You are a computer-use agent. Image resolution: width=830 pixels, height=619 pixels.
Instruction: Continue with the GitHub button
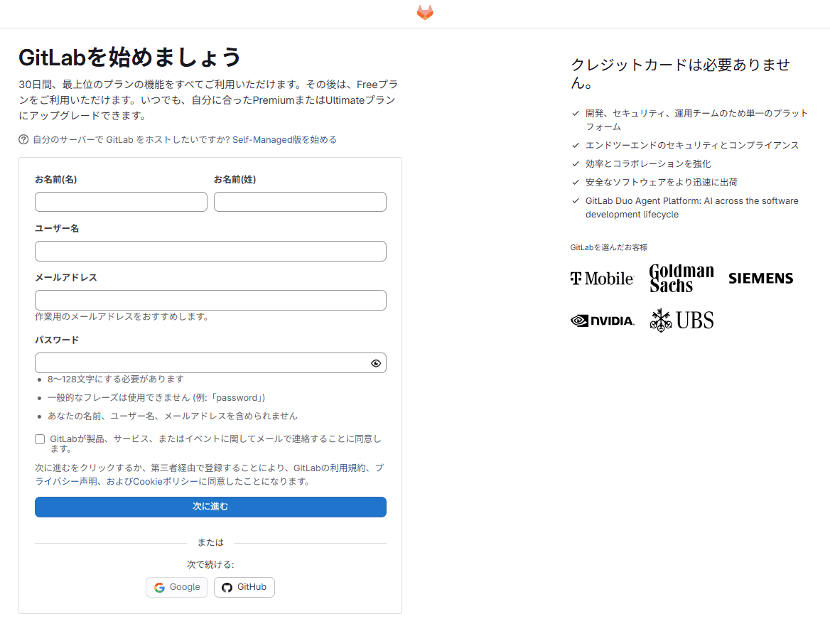(244, 587)
